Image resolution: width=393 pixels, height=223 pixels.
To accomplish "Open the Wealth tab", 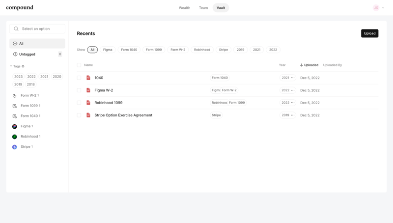I will (x=185, y=8).
